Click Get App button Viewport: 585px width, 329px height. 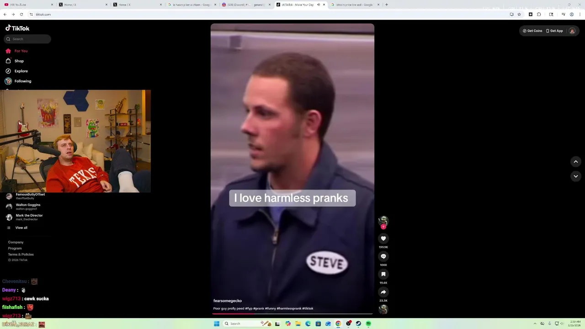[554, 31]
